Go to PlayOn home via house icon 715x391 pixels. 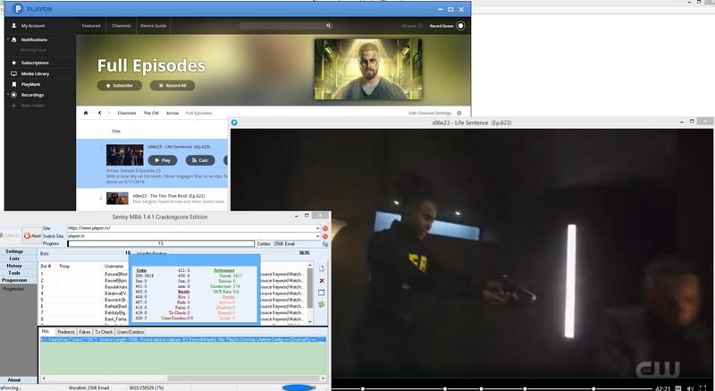pos(86,113)
